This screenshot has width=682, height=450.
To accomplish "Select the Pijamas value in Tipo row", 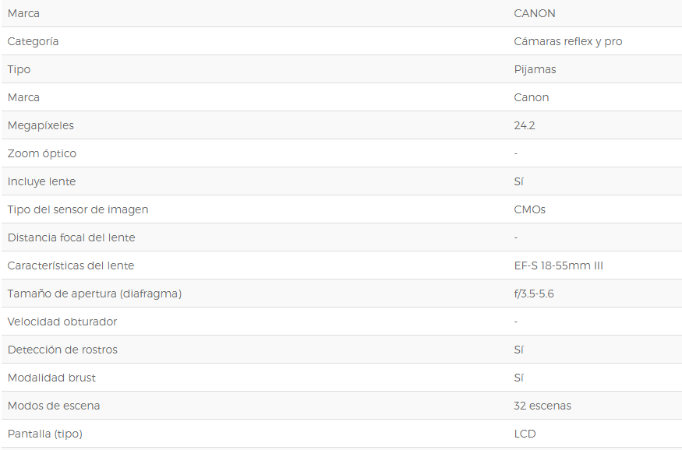I will point(535,69).
